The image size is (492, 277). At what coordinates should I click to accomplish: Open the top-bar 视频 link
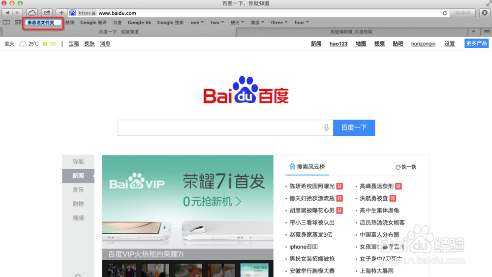click(x=379, y=44)
